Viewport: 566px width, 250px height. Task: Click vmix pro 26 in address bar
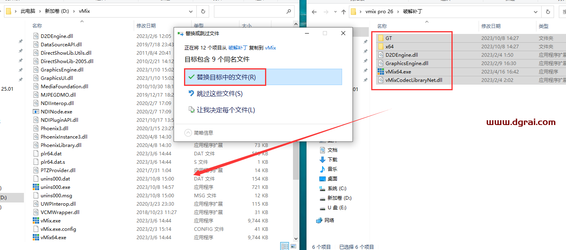click(379, 11)
